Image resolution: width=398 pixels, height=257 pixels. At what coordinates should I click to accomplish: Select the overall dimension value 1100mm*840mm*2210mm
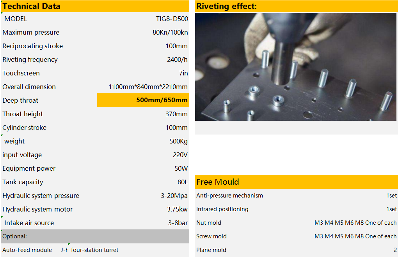pos(148,87)
